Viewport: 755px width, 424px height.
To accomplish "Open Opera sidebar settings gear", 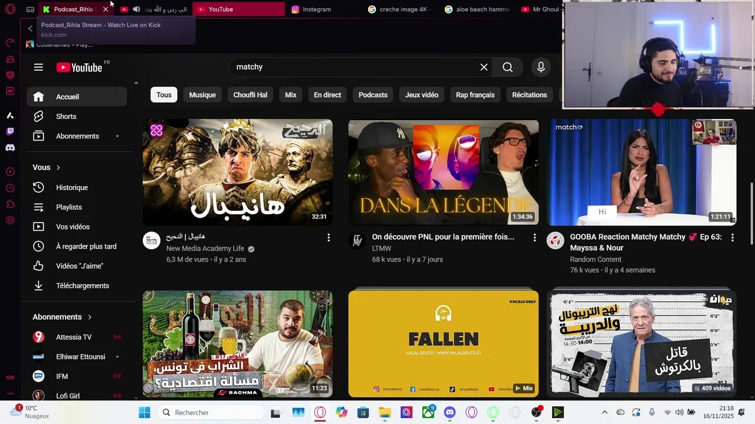I will [10, 220].
